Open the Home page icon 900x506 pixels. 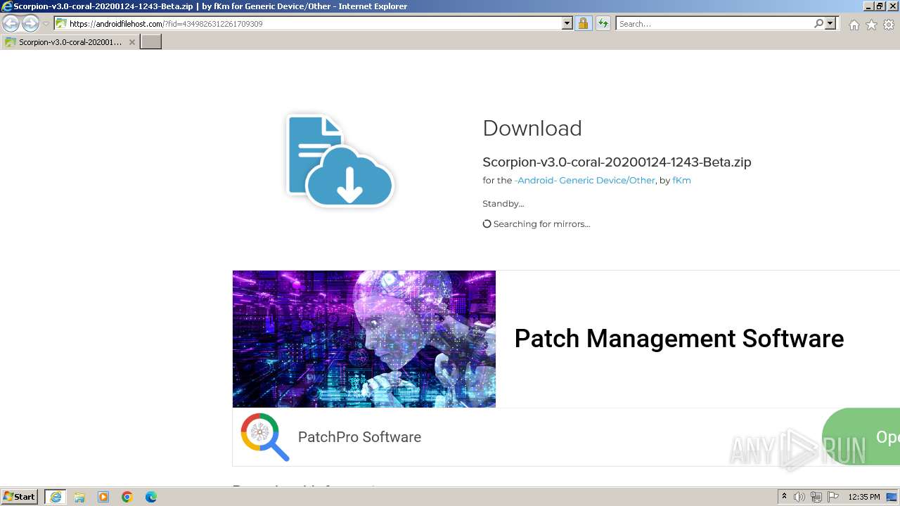(x=854, y=25)
